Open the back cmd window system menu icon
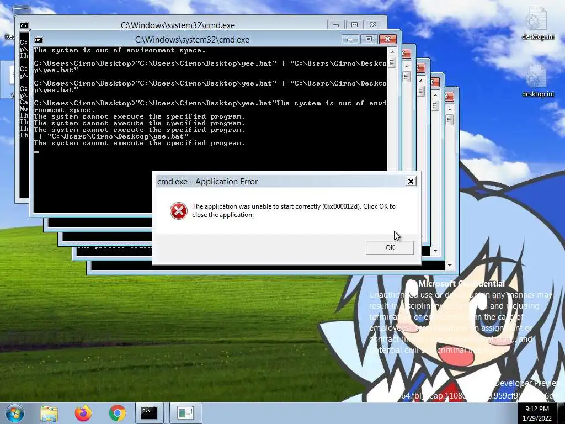 (x=24, y=25)
